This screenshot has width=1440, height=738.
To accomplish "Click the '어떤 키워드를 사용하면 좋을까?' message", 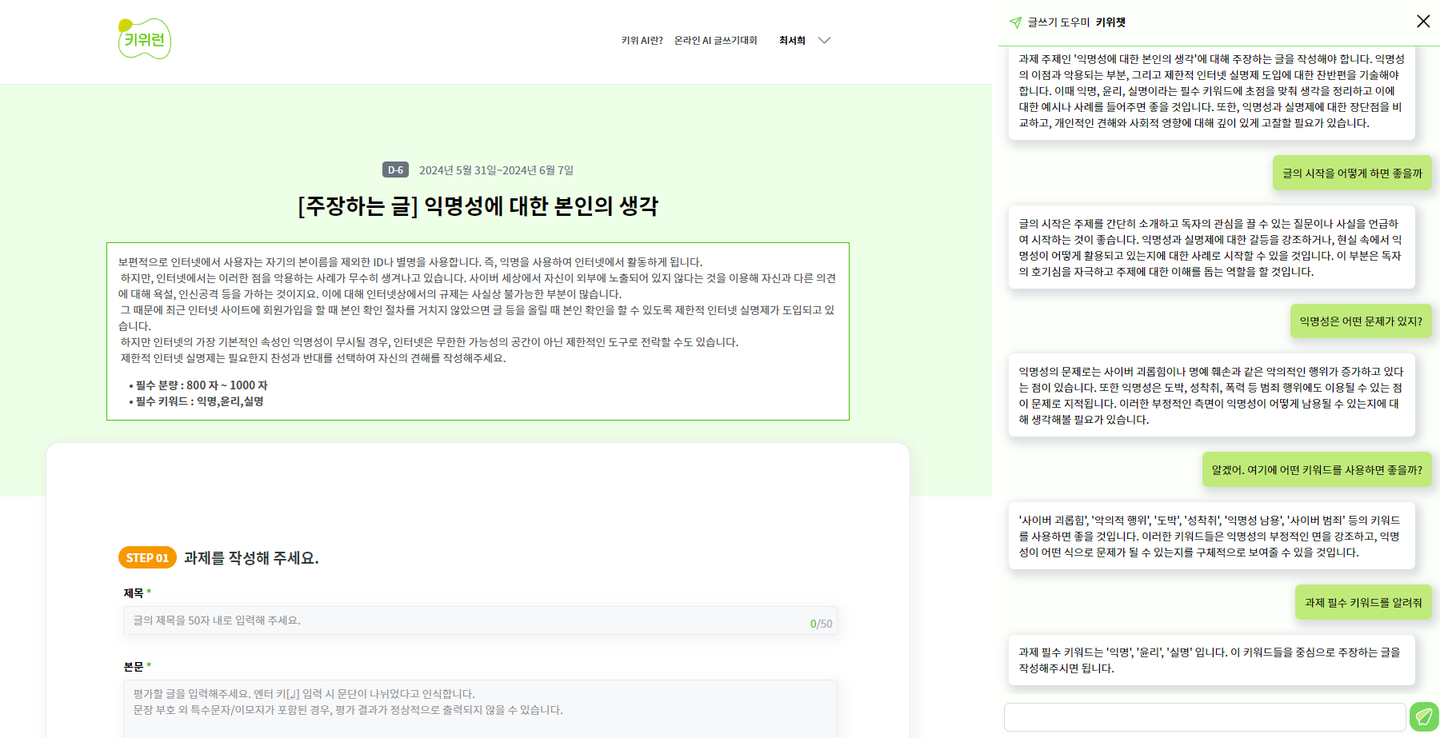I will (x=1316, y=469).
